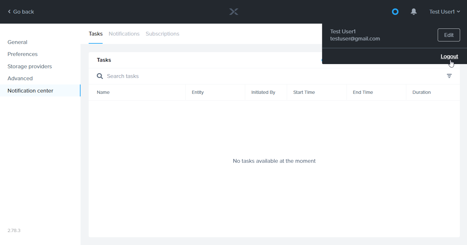Screen dimensions: 467x245
Task: Click the search magnifier icon
Action: [100, 76]
